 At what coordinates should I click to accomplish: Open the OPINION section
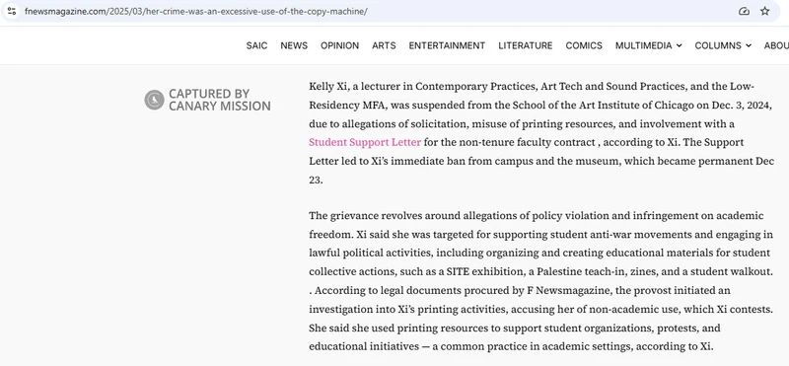pos(339,45)
